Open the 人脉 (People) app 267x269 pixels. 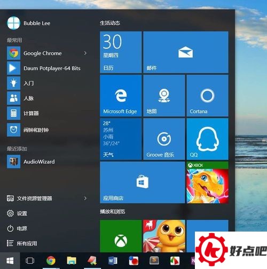(48, 98)
